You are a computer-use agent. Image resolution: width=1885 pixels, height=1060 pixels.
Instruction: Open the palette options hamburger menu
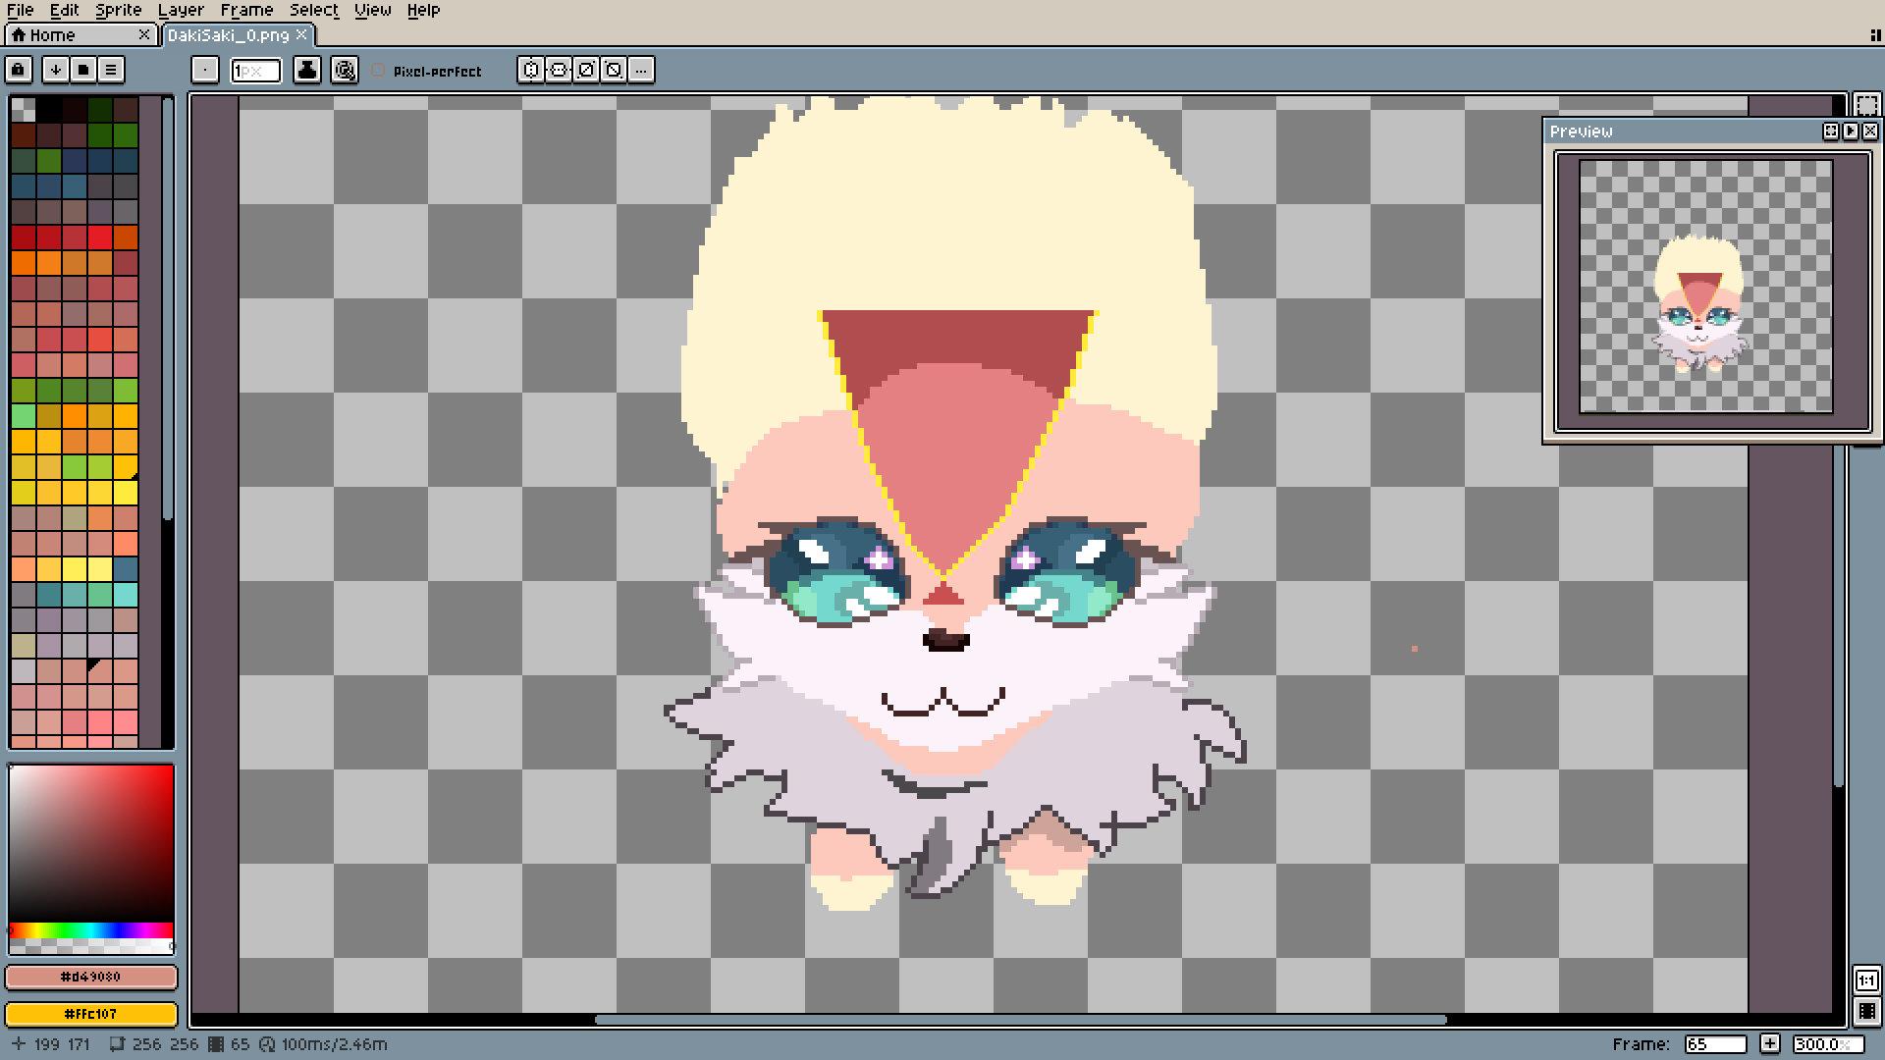tap(111, 70)
